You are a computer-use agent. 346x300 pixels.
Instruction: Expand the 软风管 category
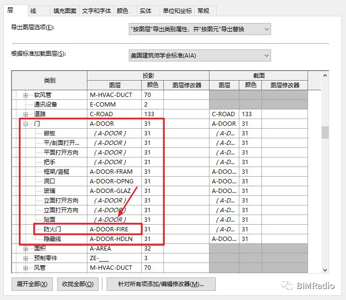[x=25, y=95]
